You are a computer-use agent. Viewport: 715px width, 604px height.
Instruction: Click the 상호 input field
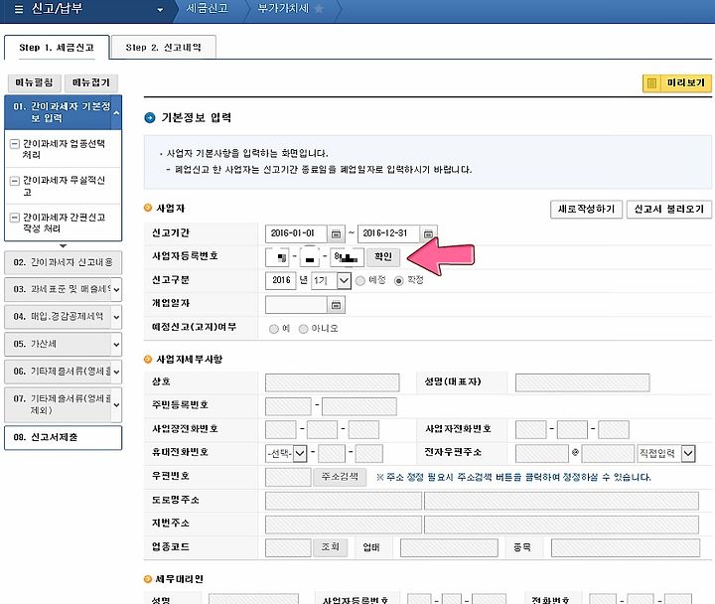[x=333, y=382]
